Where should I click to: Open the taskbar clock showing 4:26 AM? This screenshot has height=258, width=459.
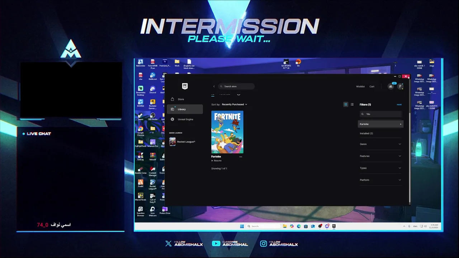click(434, 226)
